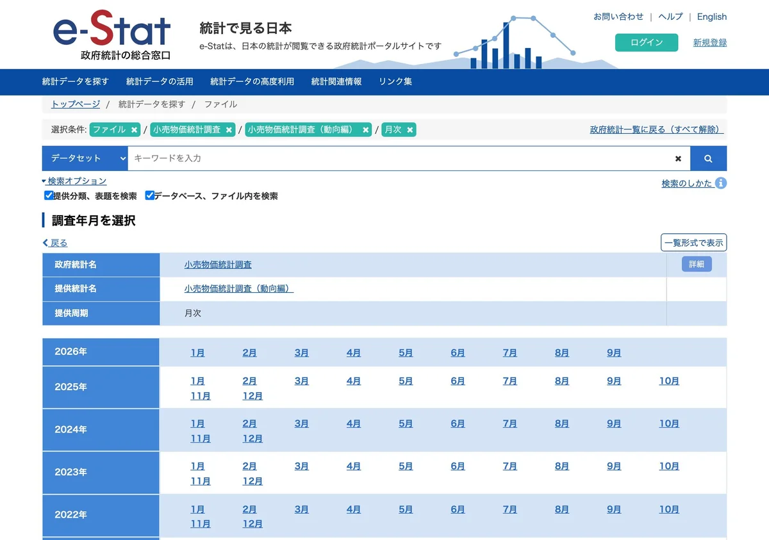Select 2月 for 2024年

coord(250,424)
